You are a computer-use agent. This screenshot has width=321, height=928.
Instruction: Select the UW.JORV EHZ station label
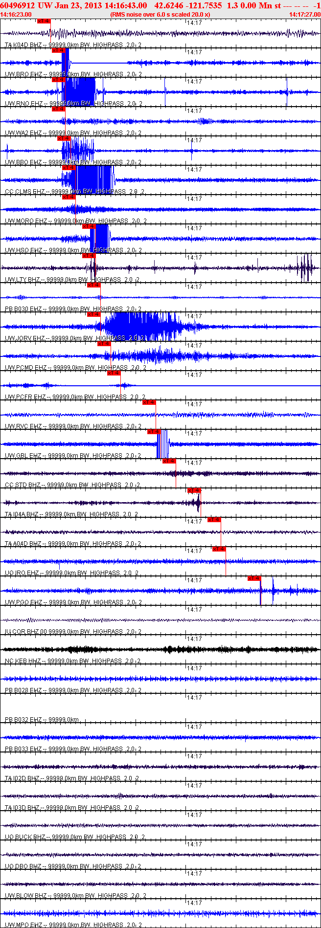24,338
